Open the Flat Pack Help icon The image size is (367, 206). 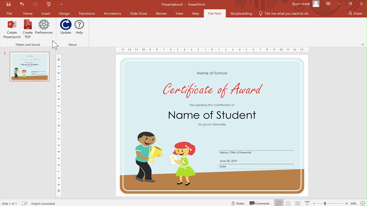pos(79,25)
